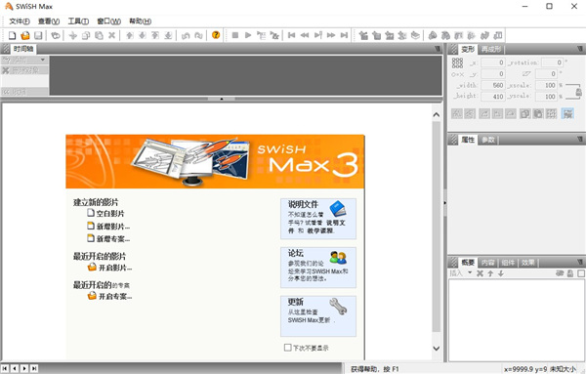Click the highlighted blue icon in Transform panel
This screenshot has height=374, width=586.
[567, 113]
